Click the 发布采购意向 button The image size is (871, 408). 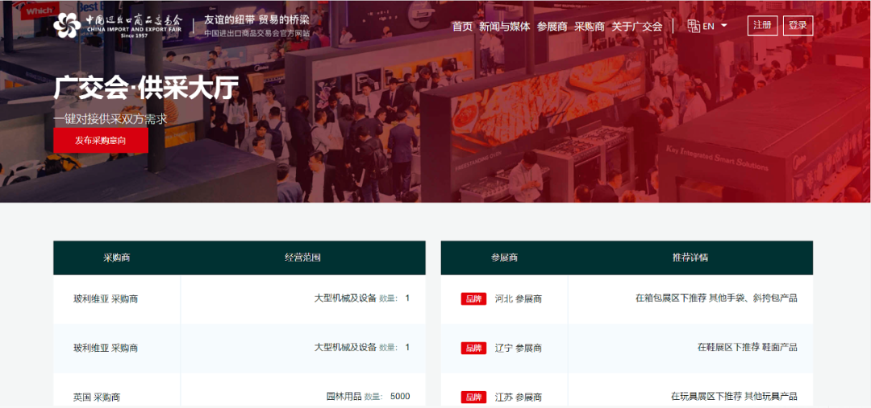(101, 140)
